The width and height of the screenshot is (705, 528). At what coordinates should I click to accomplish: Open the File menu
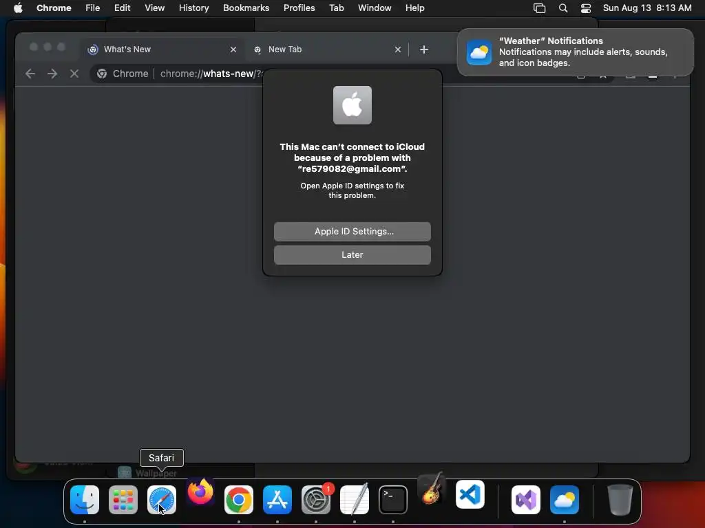(x=93, y=8)
